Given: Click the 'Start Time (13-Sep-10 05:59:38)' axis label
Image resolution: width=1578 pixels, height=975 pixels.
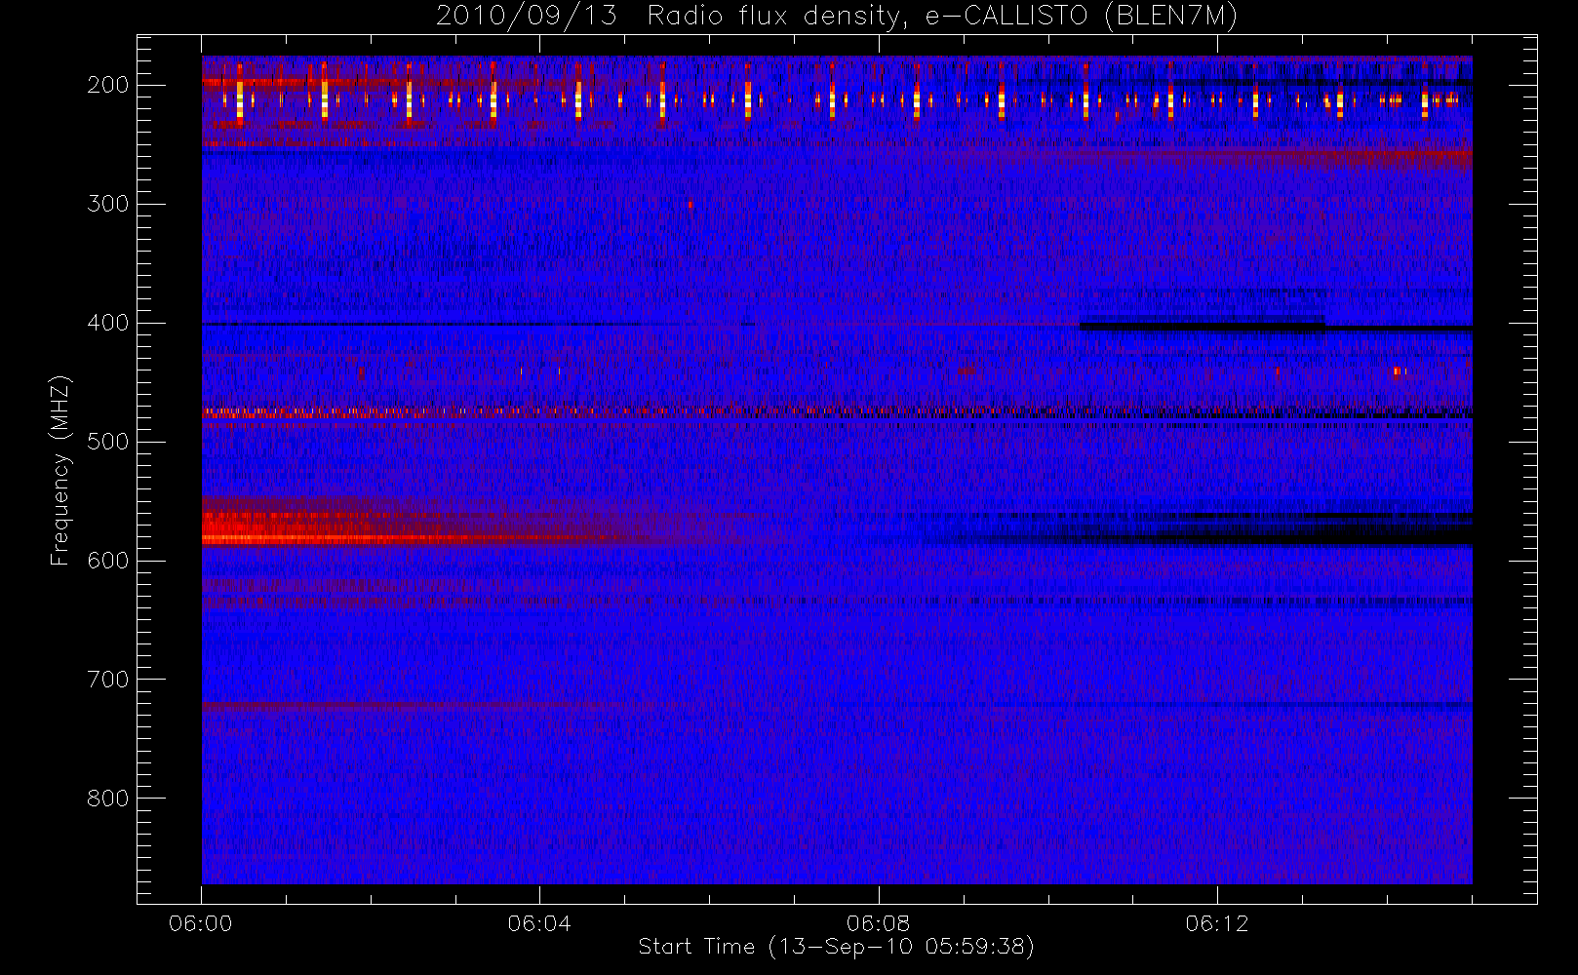Looking at the screenshot, I should [836, 947].
